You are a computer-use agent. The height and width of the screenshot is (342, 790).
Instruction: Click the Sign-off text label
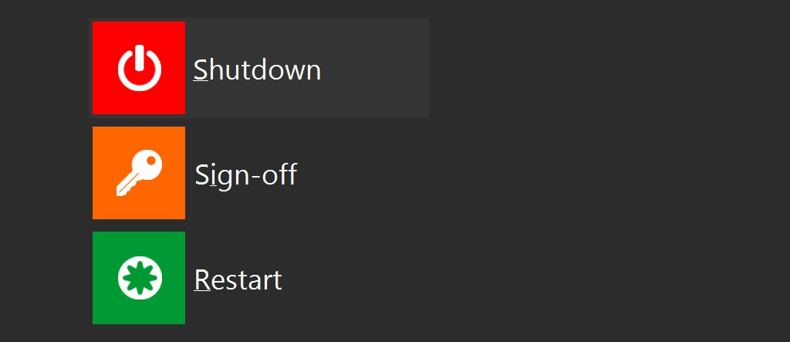point(246,175)
